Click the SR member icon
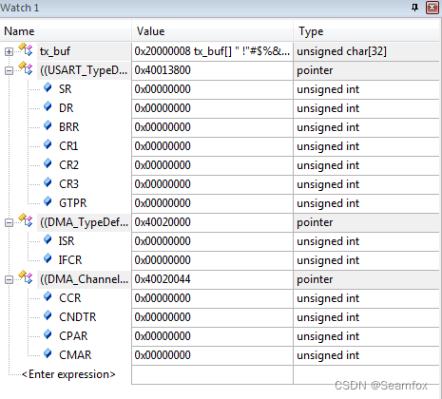This screenshot has width=442, height=399. [48, 87]
